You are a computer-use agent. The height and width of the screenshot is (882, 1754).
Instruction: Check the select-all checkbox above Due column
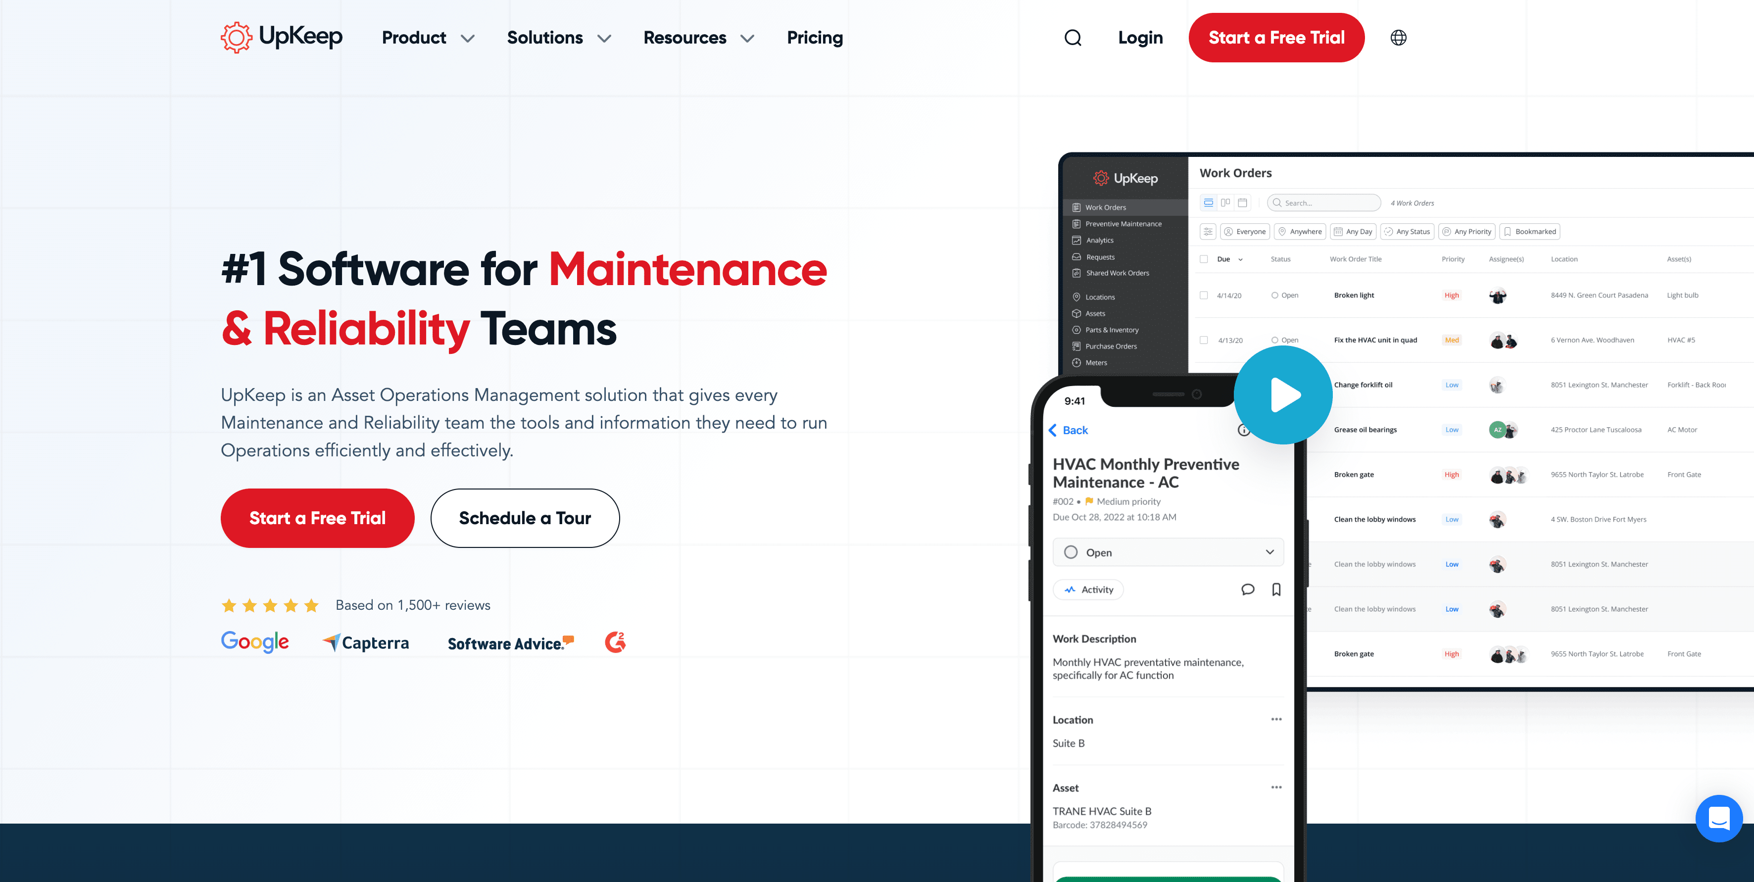1203,259
